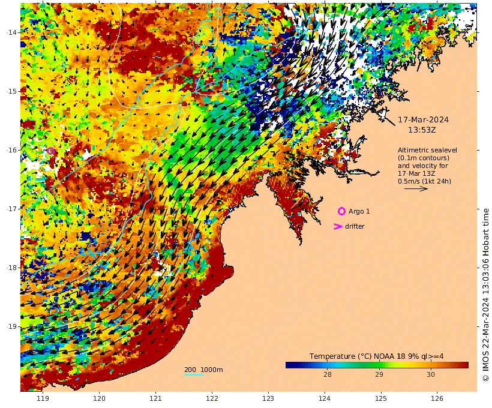Viewport: 492px width, 408px height.
Task: Click the cyan 200m depth contour legend line
Action: pos(194,374)
